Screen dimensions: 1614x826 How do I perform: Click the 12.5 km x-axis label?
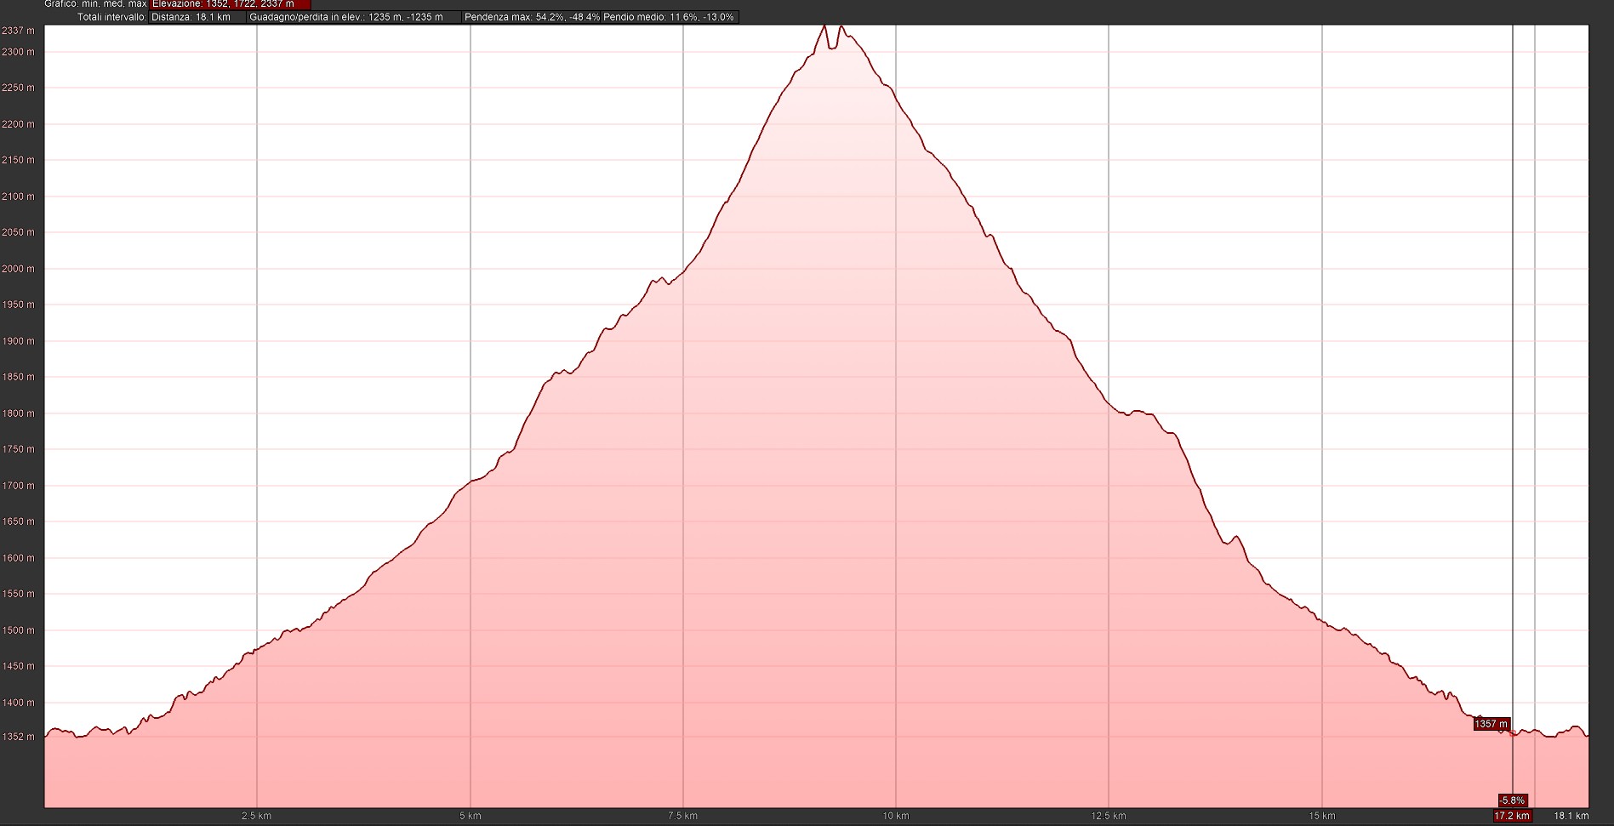pos(1108,816)
